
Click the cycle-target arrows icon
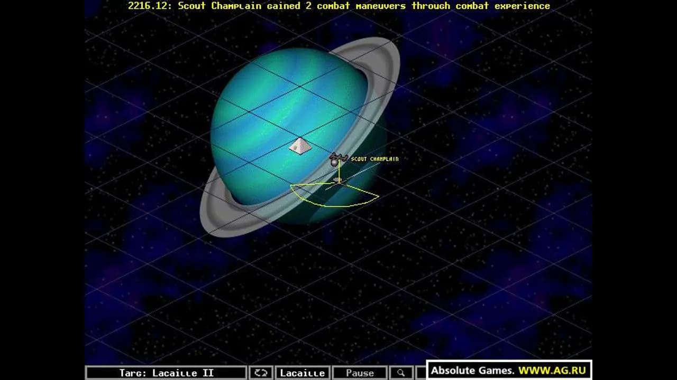pyautogui.click(x=261, y=373)
